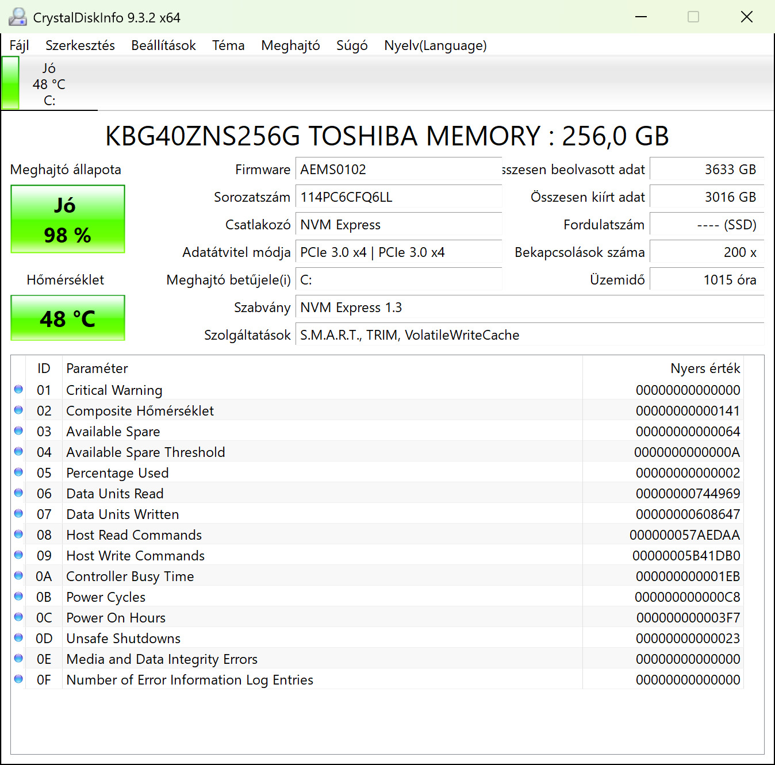Screen dimensions: 775x765
Task: Click the blue status dot for Power Cycles
Action: (x=18, y=597)
